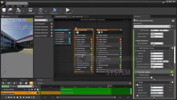Open the Asset menu

pyautogui.click(x=13, y=6)
